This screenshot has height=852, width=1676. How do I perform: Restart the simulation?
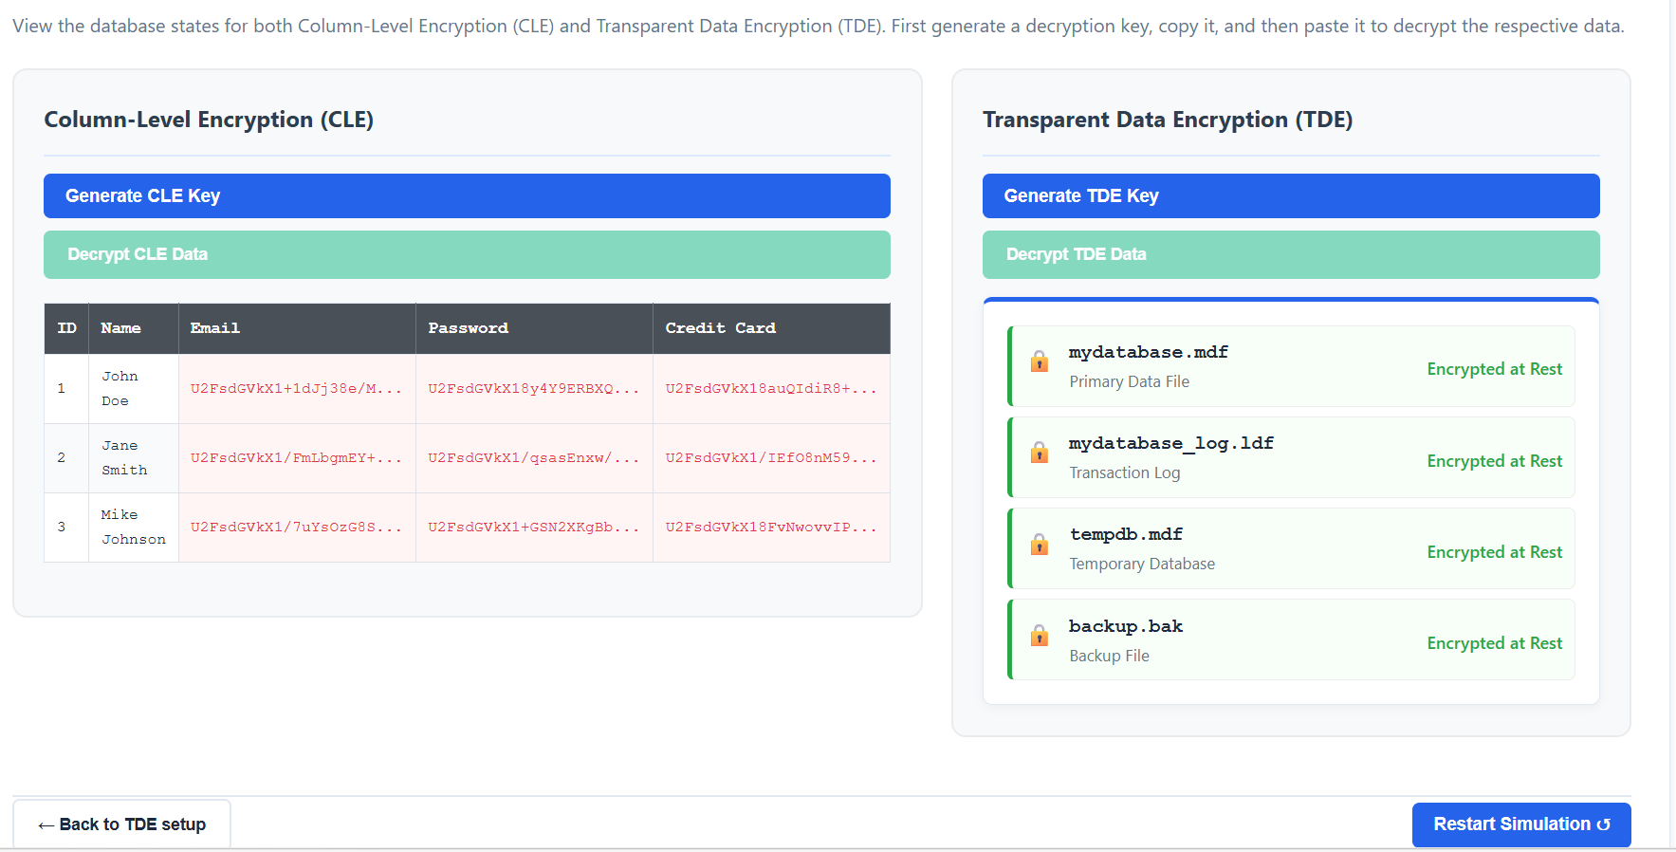point(1520,824)
